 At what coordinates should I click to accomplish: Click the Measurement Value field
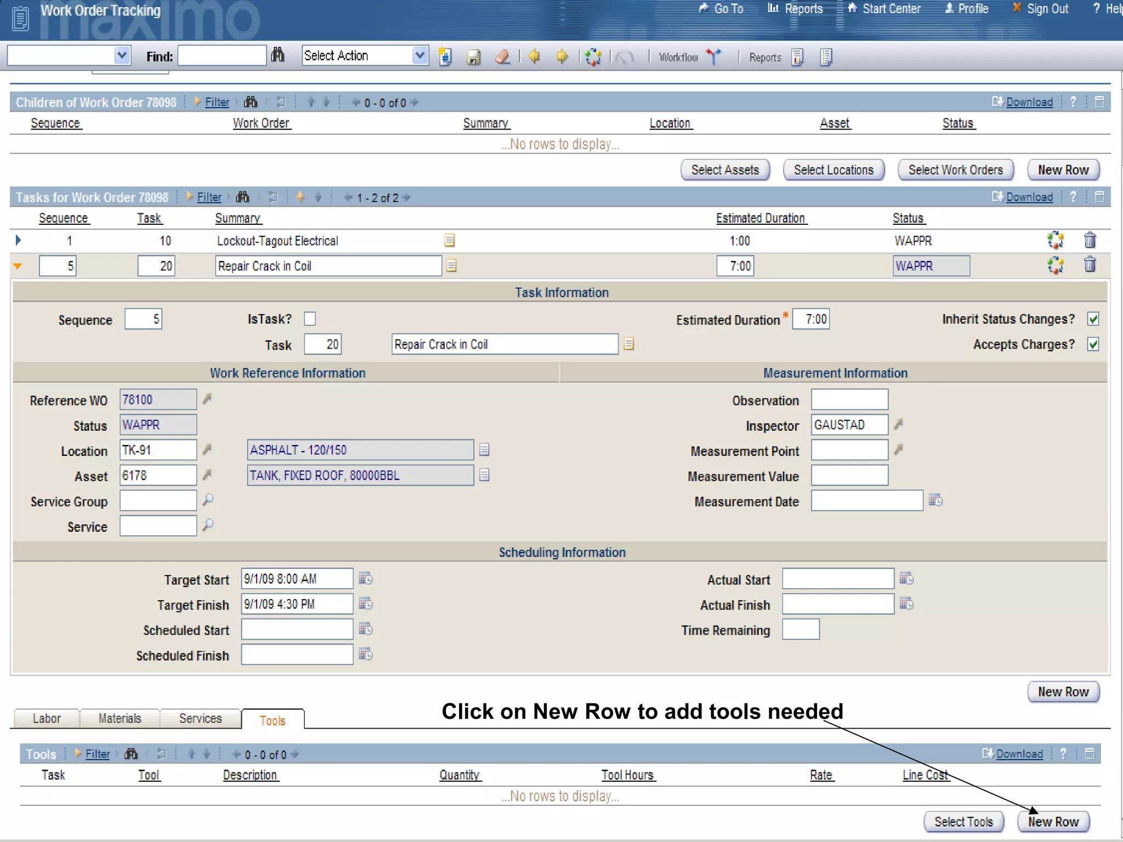point(849,475)
